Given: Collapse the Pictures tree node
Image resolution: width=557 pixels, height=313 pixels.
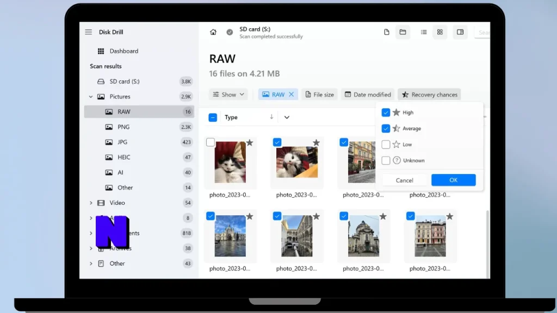Looking at the screenshot, I should (91, 97).
